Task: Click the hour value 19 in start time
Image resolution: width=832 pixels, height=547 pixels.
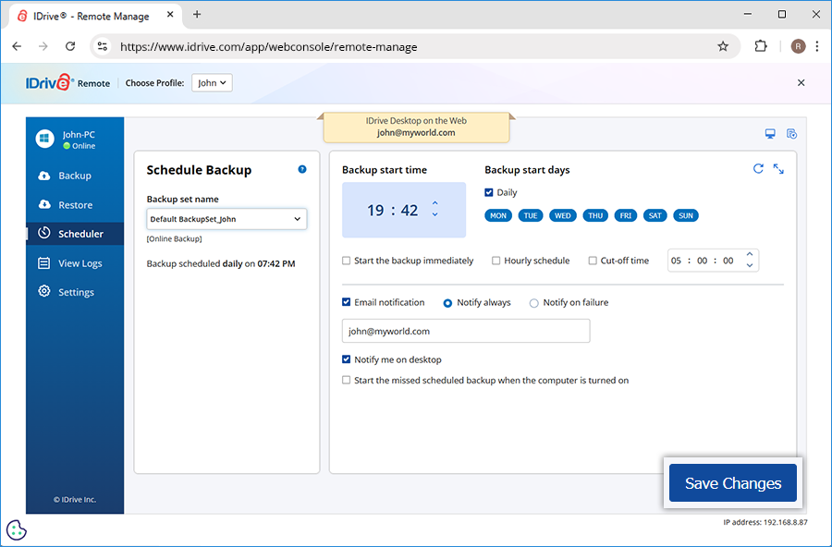Action: click(x=375, y=210)
